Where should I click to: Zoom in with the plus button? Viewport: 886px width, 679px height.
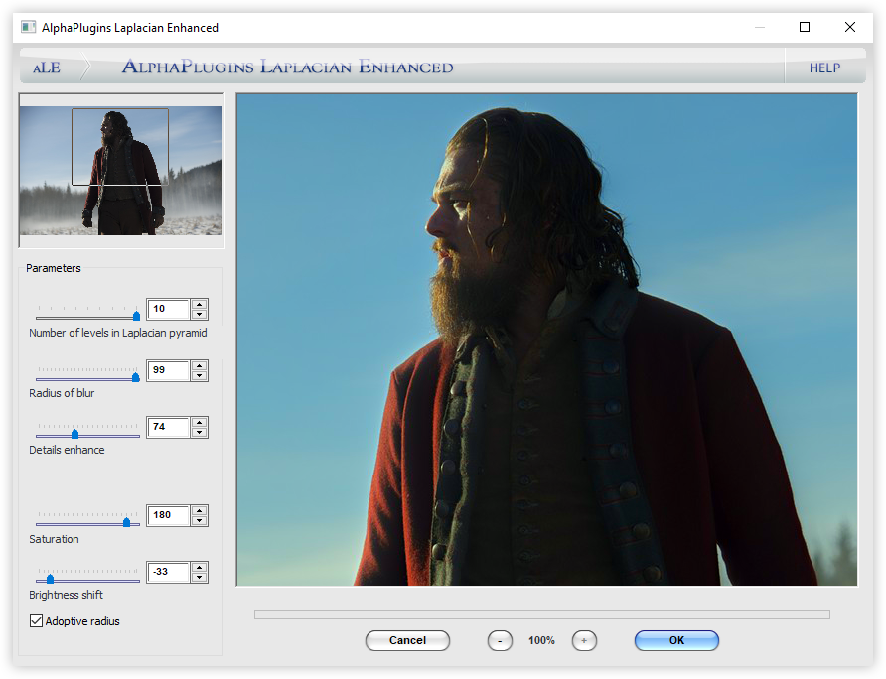tap(584, 640)
